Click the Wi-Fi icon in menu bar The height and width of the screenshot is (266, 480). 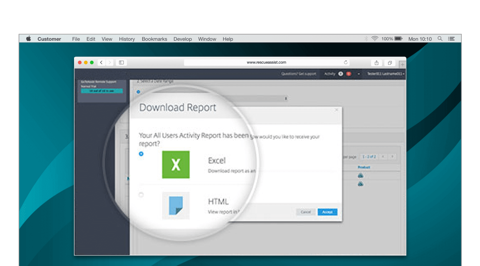pos(375,39)
